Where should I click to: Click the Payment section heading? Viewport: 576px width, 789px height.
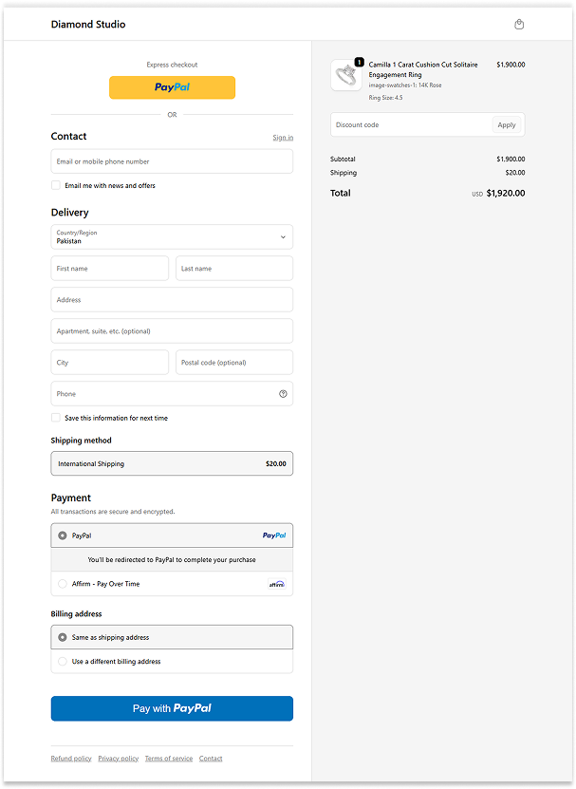(x=71, y=498)
